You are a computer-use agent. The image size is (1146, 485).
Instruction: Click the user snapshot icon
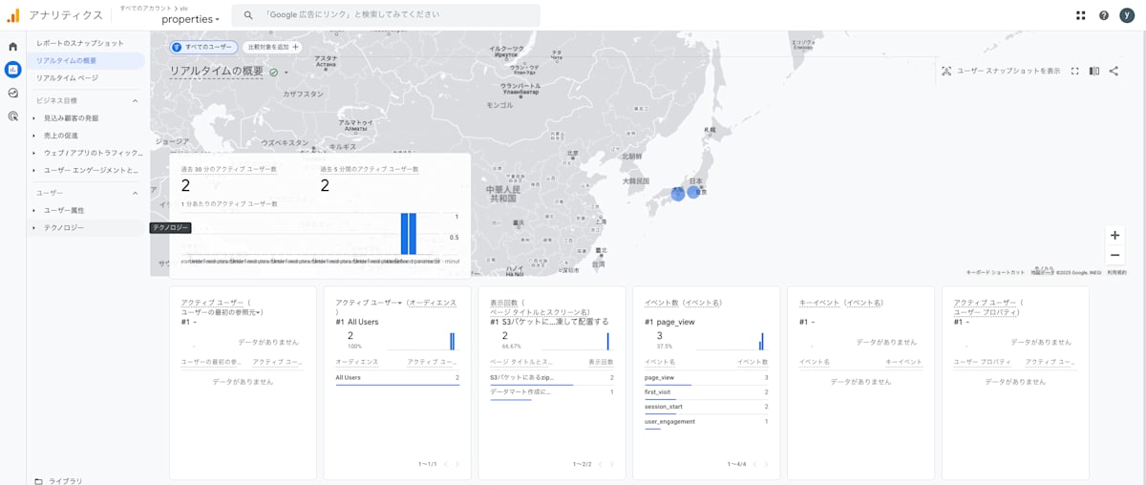tap(946, 71)
